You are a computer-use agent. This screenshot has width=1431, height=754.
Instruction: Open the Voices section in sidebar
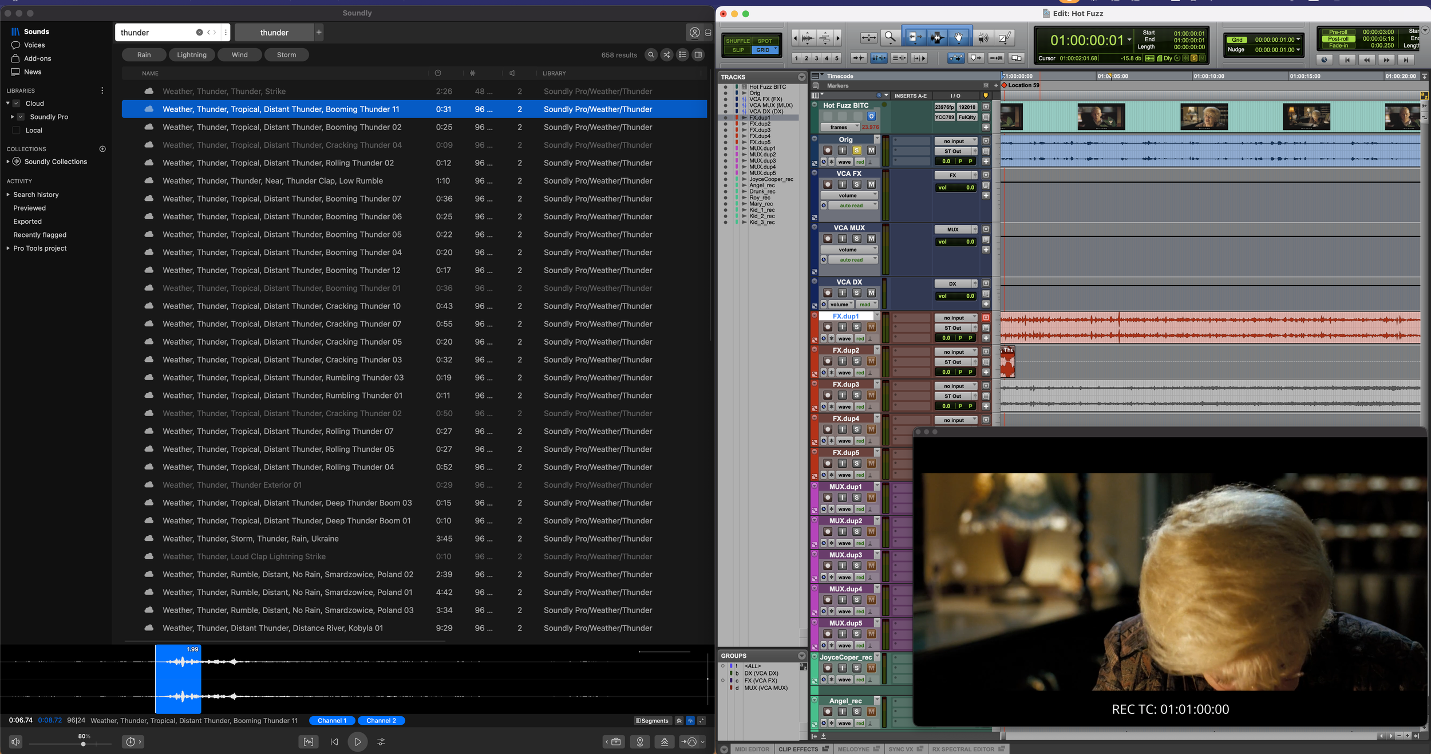click(x=34, y=45)
